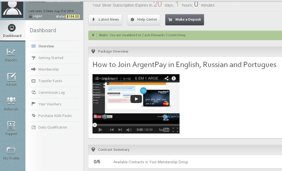Viewport: 282px width, 171px height.
Task: Open the Reports chart icon
Action: [11, 52]
